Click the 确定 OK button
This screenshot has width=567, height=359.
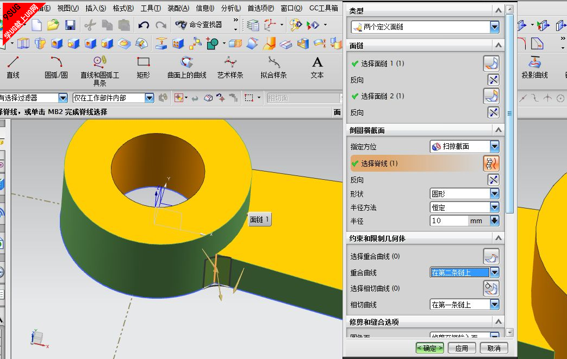(429, 348)
